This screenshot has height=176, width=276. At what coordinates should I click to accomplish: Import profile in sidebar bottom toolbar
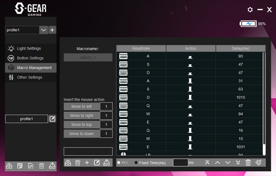coord(9,166)
